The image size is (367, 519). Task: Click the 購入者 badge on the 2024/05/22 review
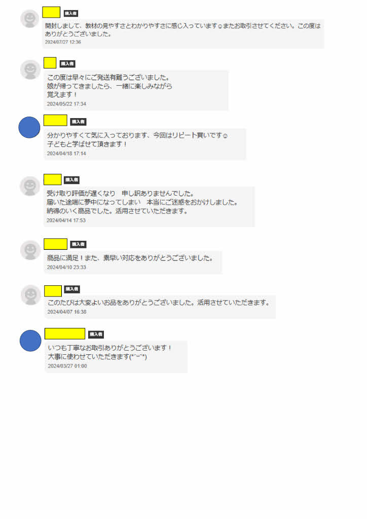coord(67,63)
